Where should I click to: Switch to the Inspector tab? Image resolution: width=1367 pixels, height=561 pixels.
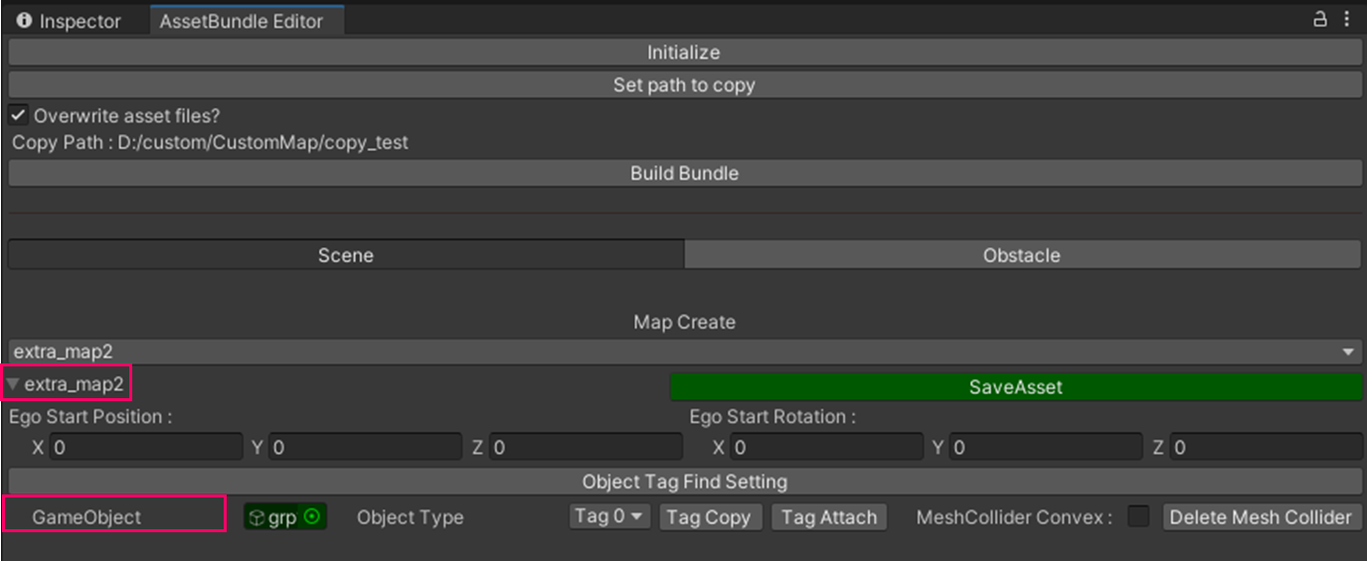click(x=70, y=21)
